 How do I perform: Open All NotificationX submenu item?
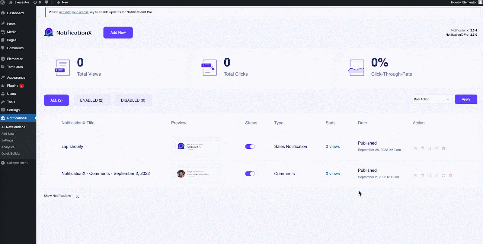pos(14,127)
